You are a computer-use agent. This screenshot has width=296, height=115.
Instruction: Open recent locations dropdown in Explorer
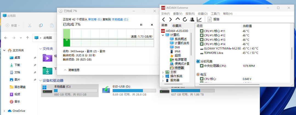point(21,38)
